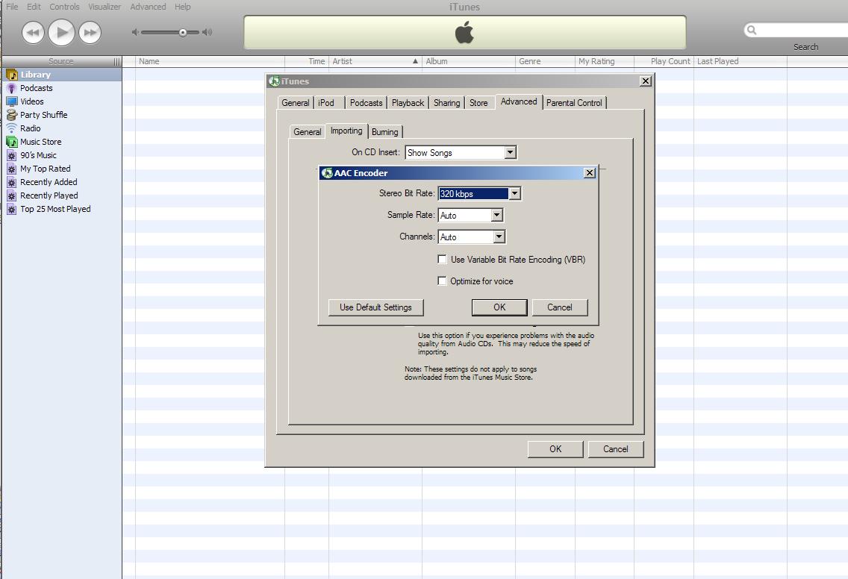The width and height of the screenshot is (848, 579).
Task: Enable Use Variable Bit Rate Encoding checkbox
Action: click(x=442, y=260)
